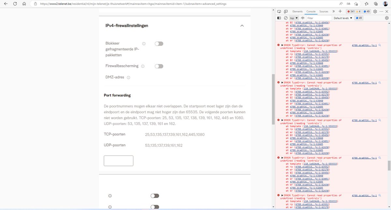This screenshot has height=210, width=391.
Task: Activate DevTools inspect element picker
Action: point(279,11)
